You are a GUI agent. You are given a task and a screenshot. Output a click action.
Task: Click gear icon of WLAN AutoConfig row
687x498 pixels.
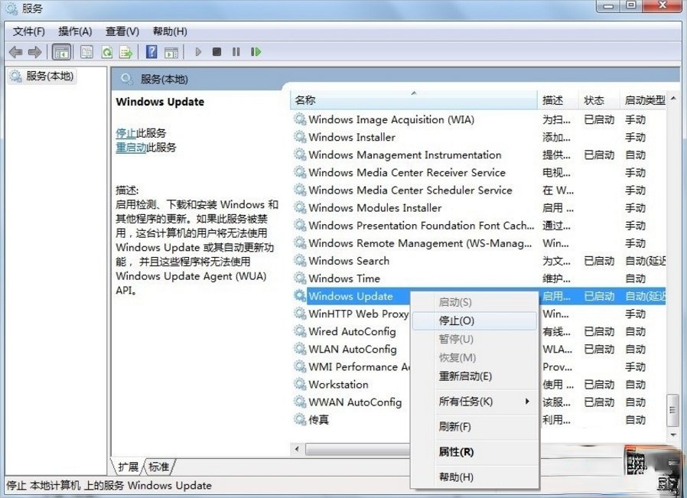(300, 349)
